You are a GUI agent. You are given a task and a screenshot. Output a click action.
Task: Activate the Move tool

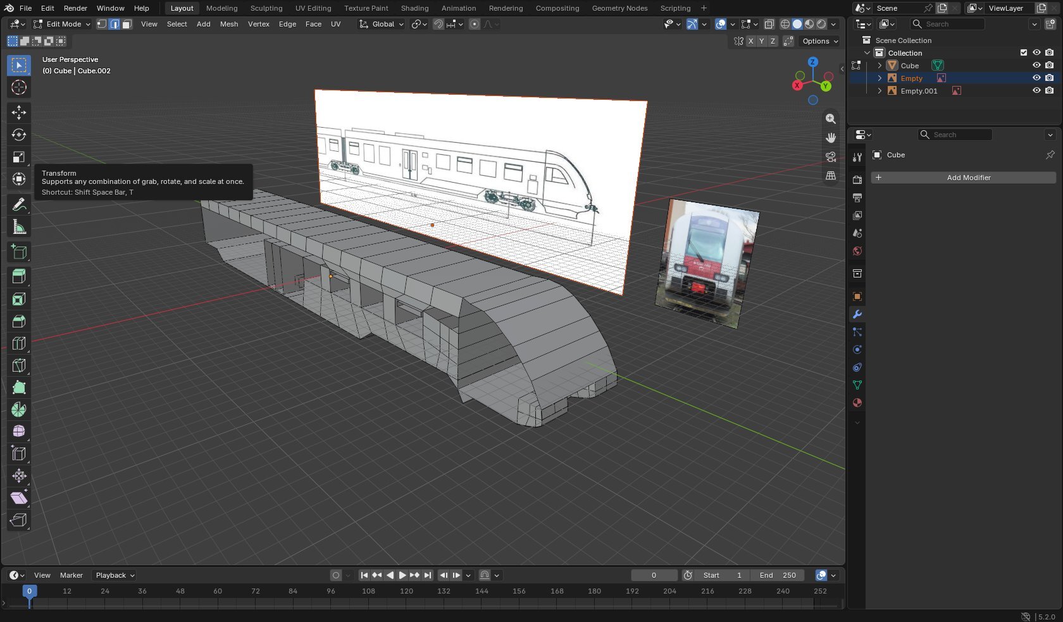19,113
